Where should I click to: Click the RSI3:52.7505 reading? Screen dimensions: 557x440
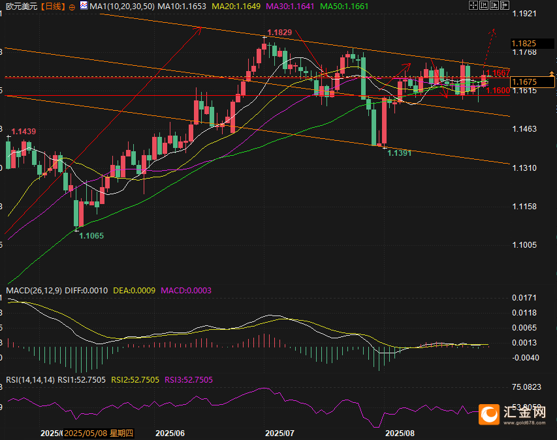tap(189, 380)
